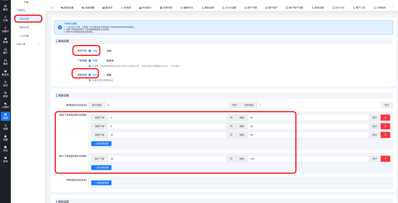
Task: Close the blue 下单有礼规则 info banner
Action: pyautogui.click(x=389, y=24)
